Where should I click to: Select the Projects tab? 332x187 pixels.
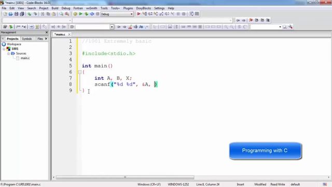pyautogui.click(x=12, y=39)
